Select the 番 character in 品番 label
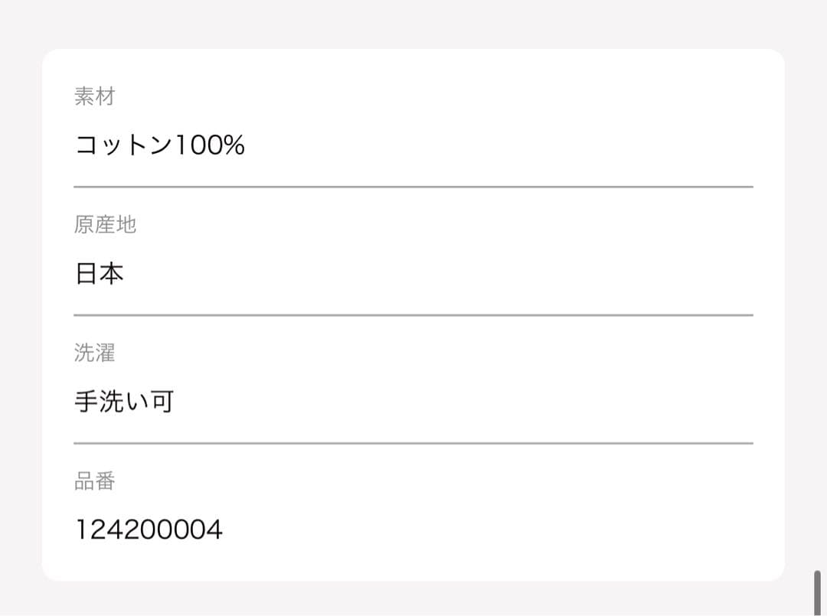This screenshot has width=827, height=616. point(105,481)
